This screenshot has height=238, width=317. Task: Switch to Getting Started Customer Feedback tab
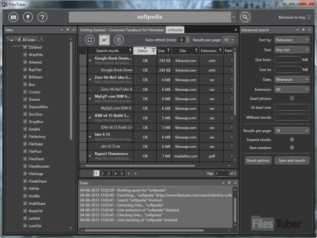[122, 30]
